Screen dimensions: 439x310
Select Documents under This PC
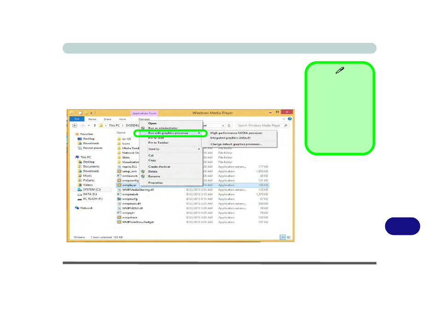click(x=91, y=166)
